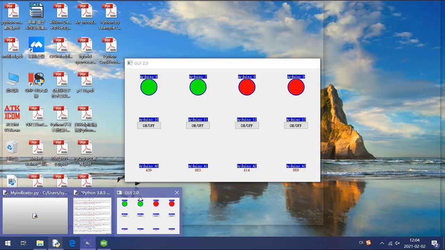Select the Arduino 6 label
The height and width of the screenshot is (250, 445).
(149, 77)
